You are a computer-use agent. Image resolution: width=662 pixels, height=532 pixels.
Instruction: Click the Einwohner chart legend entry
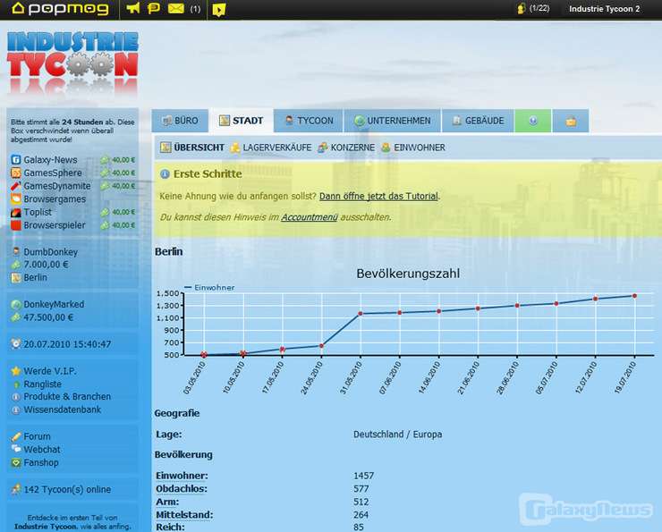click(x=210, y=288)
